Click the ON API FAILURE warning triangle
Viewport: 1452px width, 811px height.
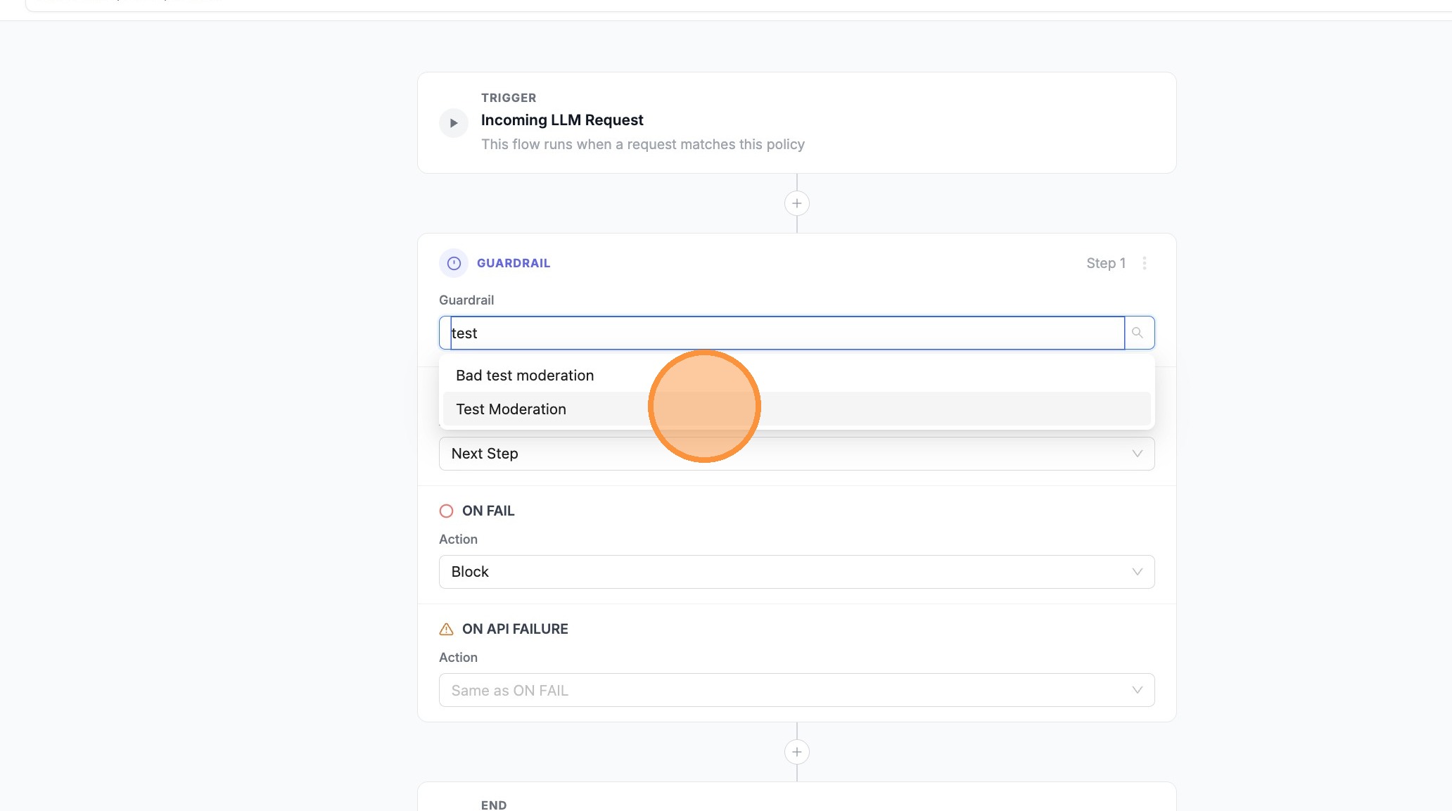coord(446,629)
